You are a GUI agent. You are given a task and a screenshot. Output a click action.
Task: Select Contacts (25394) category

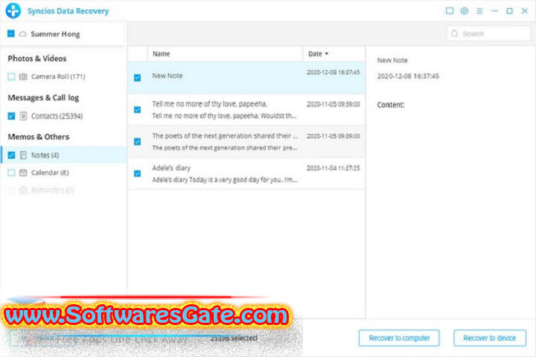(57, 116)
